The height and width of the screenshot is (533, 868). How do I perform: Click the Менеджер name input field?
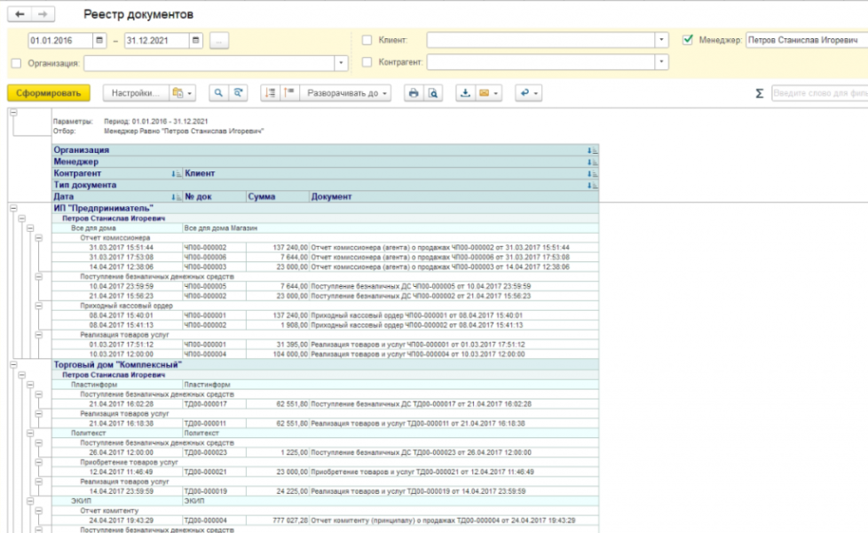tap(803, 40)
